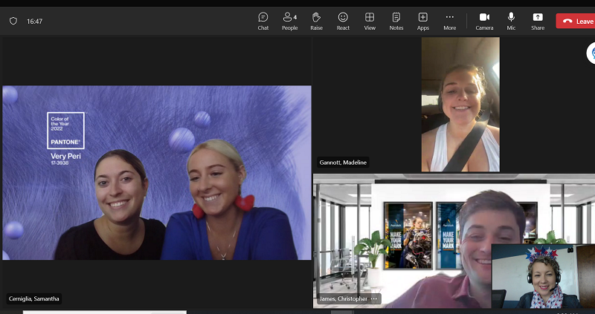Image resolution: width=595 pixels, height=314 pixels.
Task: Show the People participants list
Action: 289,22
